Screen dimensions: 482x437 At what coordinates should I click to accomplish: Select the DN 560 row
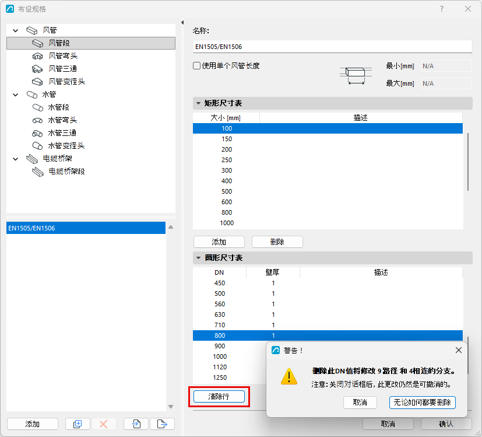tap(328, 304)
